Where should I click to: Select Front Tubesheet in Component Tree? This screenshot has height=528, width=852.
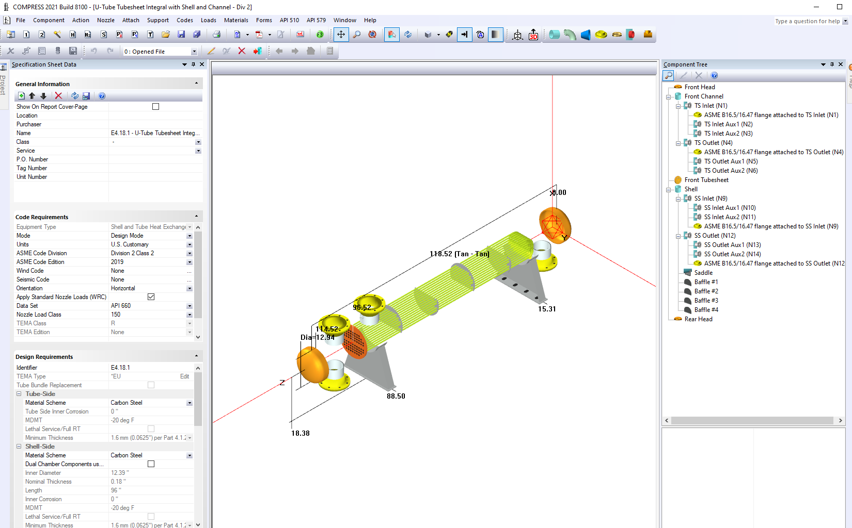click(x=706, y=180)
